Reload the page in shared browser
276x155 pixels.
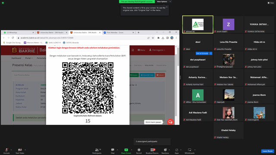click(13, 38)
